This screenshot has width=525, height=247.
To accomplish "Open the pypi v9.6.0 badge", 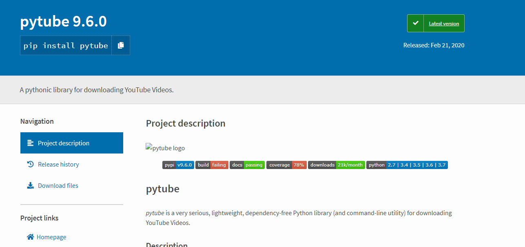I will pyautogui.click(x=178, y=165).
